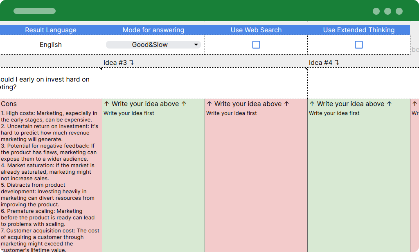Select the English result language cell
Screen dimensions: 419x252
coord(51,44)
